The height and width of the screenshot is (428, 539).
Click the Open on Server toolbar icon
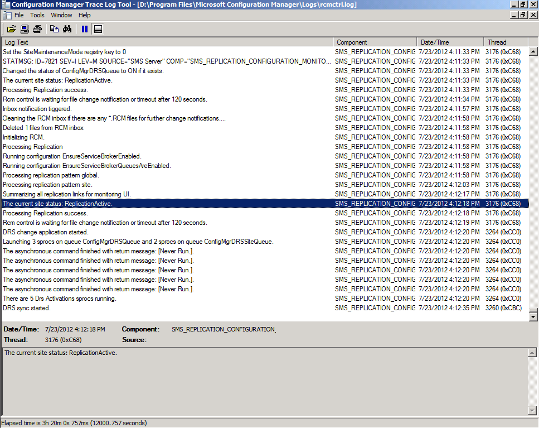click(x=25, y=29)
